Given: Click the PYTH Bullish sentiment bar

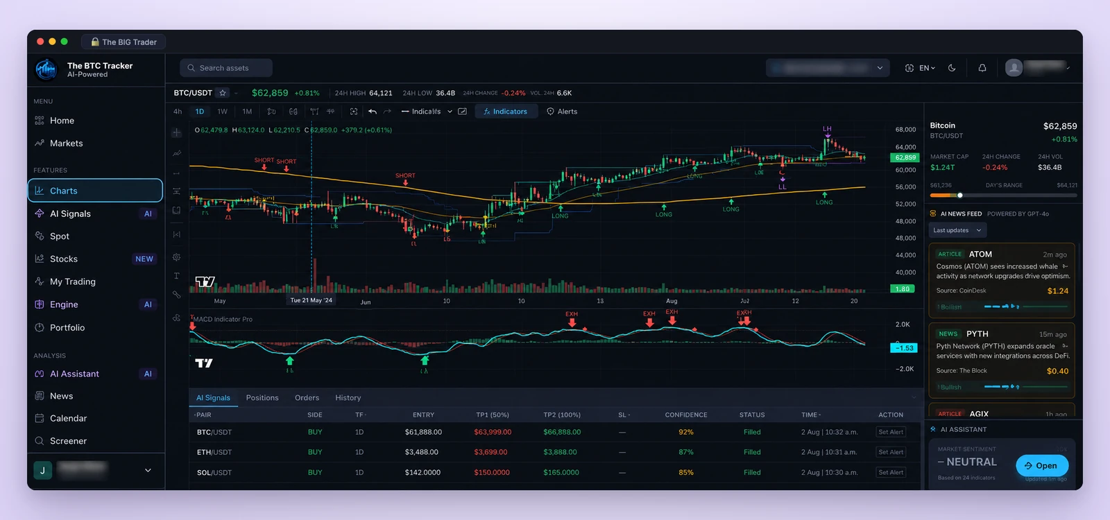Looking at the screenshot, I should [x=1002, y=387].
